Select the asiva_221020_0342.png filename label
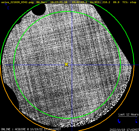139x131 pixels. click(17, 2)
